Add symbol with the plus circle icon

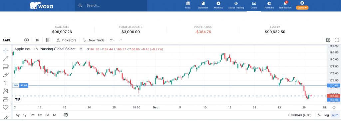click(27, 40)
